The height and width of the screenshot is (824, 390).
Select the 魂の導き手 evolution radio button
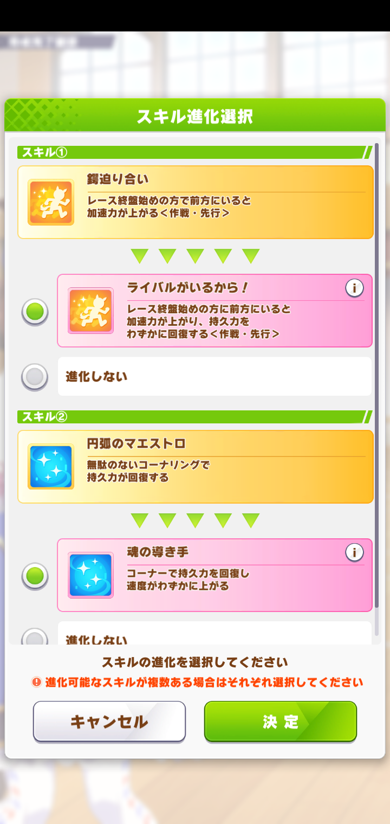(35, 576)
